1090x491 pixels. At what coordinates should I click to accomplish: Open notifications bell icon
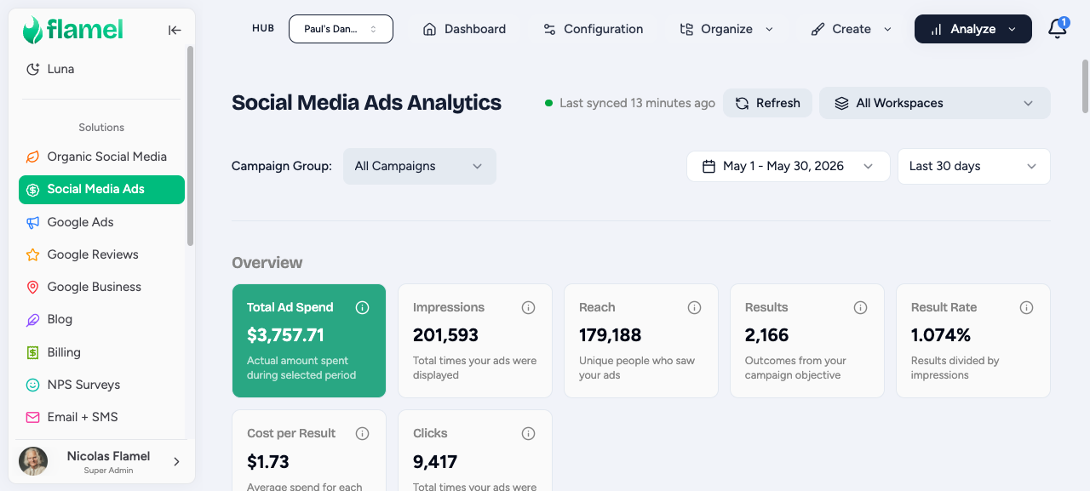(x=1058, y=29)
